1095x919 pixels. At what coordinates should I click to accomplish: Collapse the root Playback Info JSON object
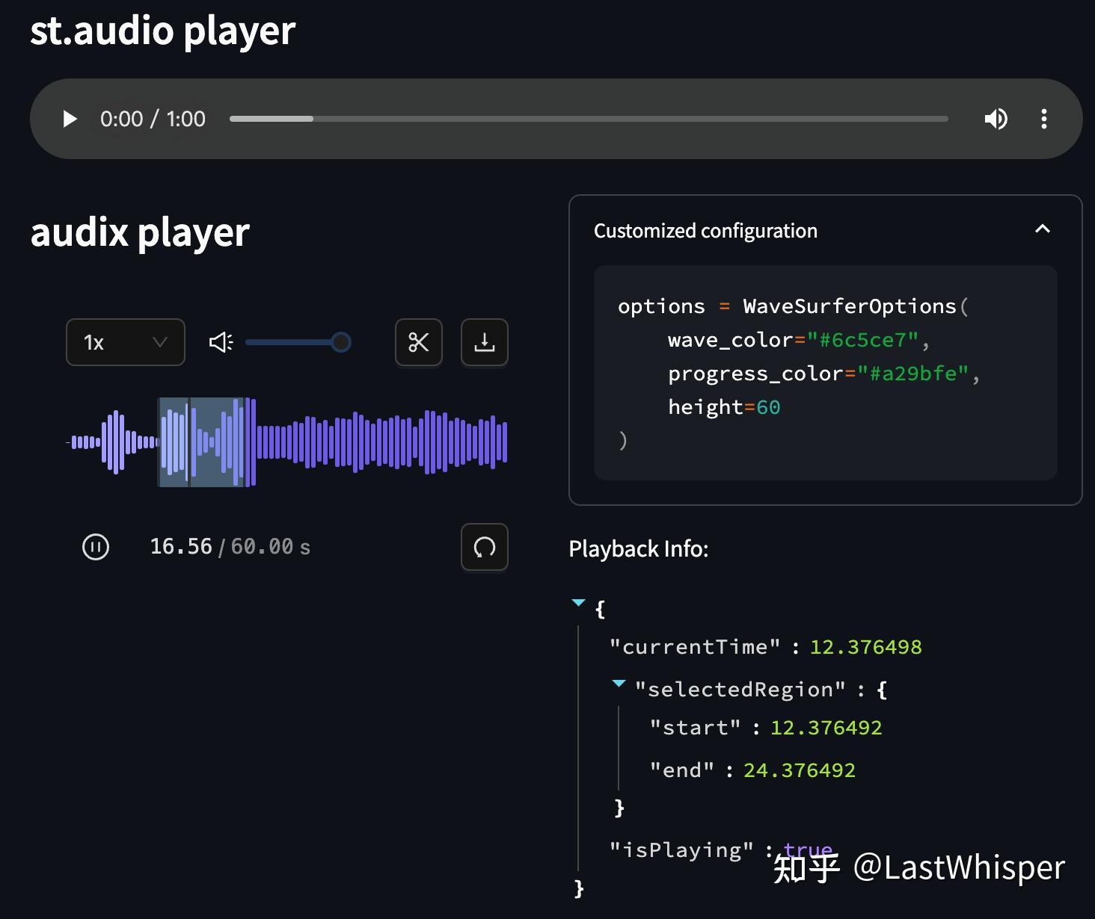[x=578, y=602]
